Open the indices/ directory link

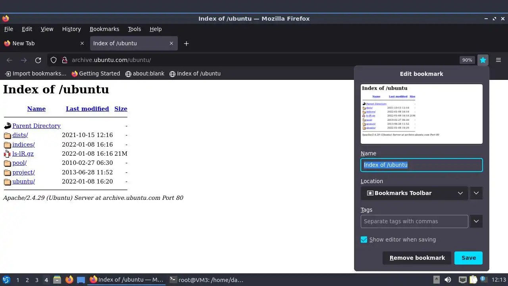click(23, 145)
